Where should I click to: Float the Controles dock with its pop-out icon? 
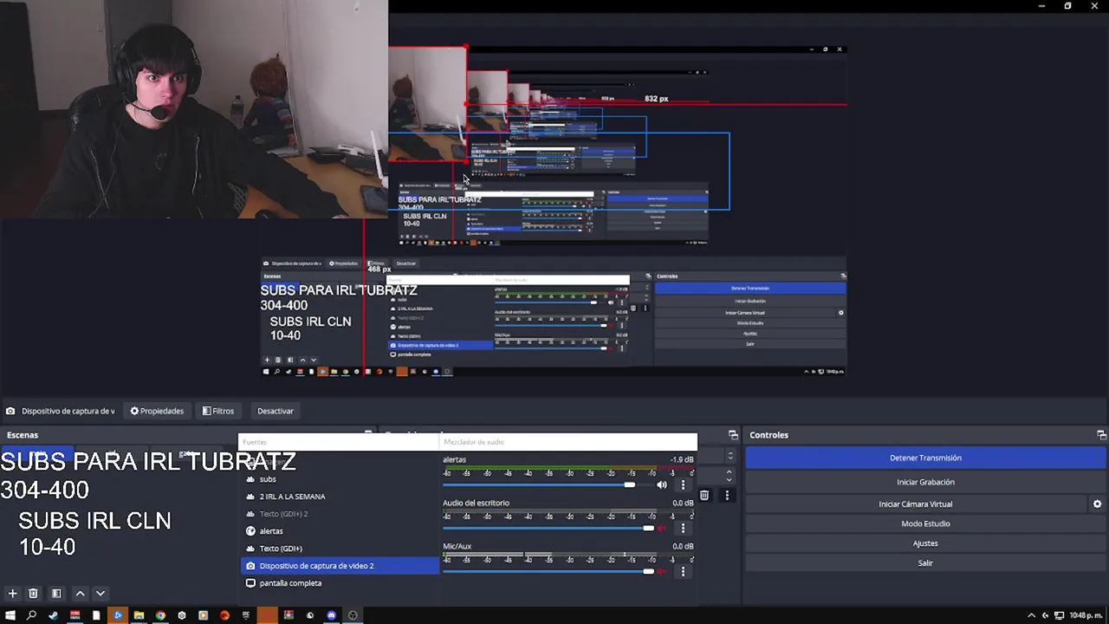pos(1101,435)
